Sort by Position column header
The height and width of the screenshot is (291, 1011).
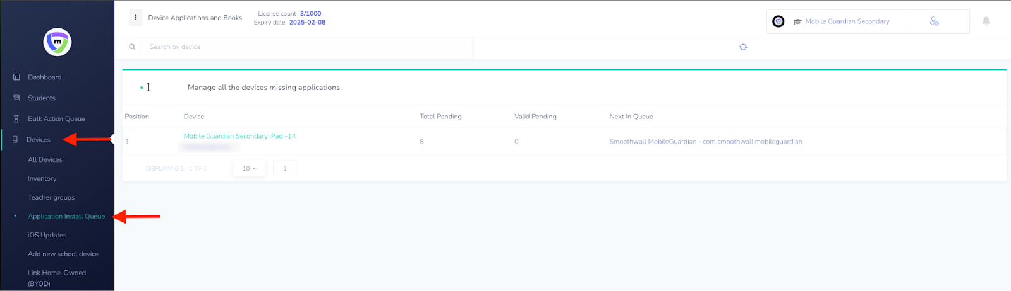[x=137, y=117]
